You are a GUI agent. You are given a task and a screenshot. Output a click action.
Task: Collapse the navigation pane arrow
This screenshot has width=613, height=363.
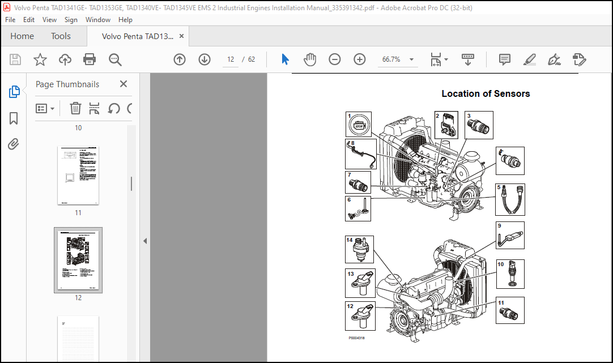145,241
